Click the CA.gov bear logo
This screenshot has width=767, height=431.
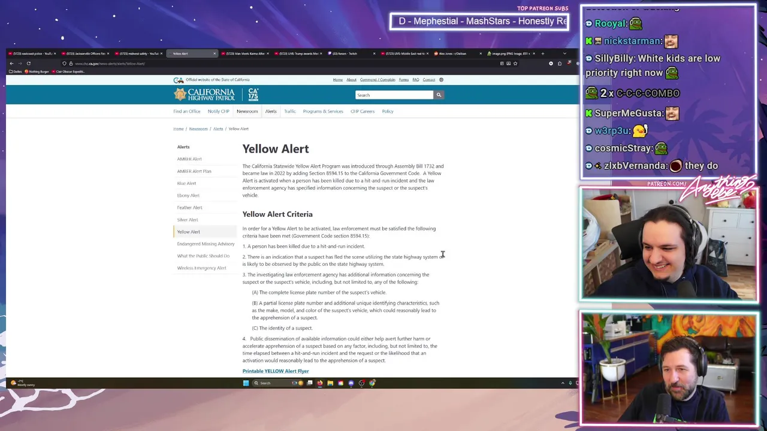(x=178, y=80)
